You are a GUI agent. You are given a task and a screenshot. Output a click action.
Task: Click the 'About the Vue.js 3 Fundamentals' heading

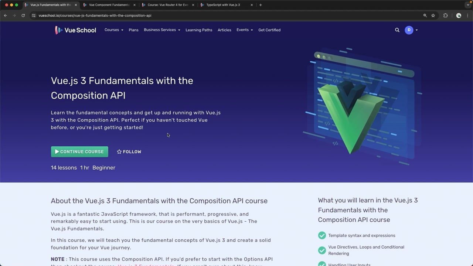point(159,201)
